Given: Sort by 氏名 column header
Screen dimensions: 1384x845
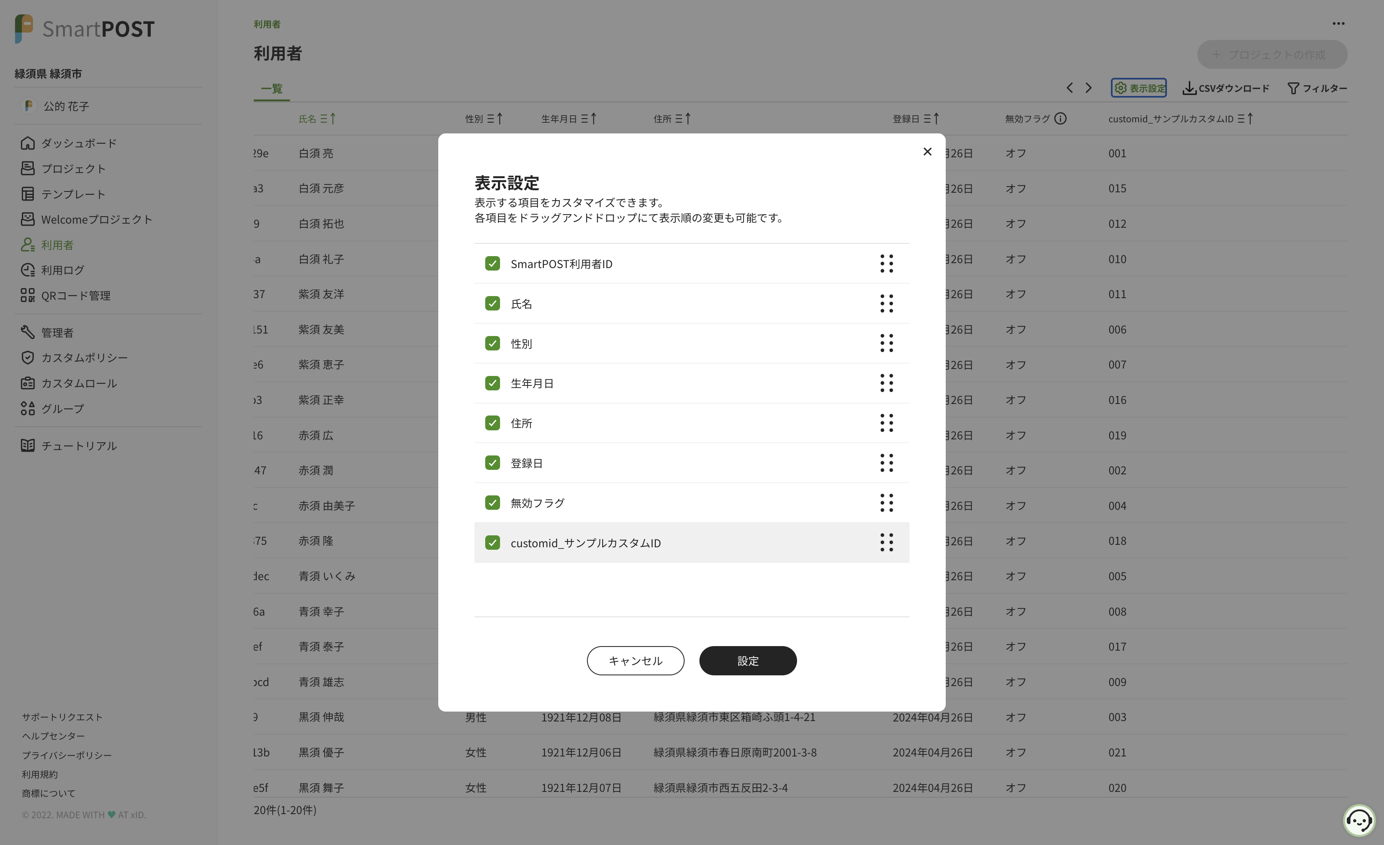Looking at the screenshot, I should 317,119.
